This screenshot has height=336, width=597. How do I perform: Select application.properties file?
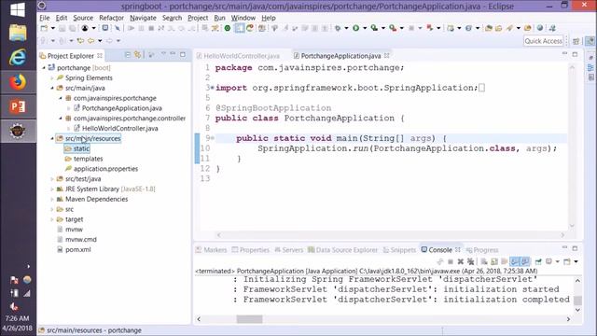[x=105, y=169]
